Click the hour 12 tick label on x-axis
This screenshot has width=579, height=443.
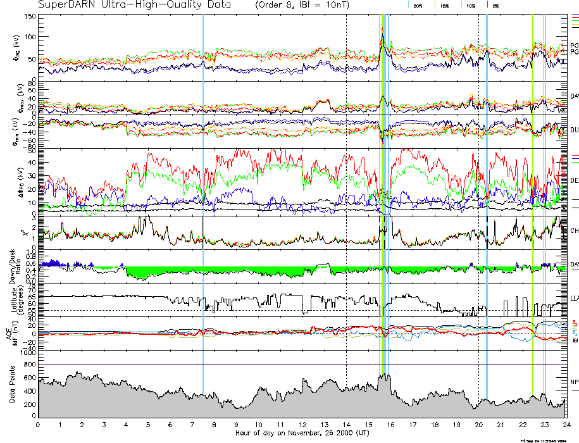(302, 425)
